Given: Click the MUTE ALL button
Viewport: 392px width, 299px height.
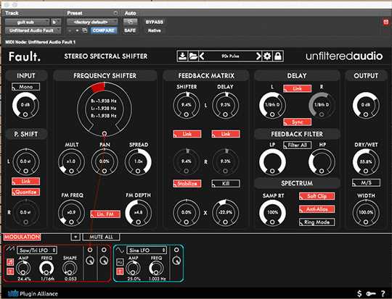Looking at the screenshot, I should click(x=101, y=237).
